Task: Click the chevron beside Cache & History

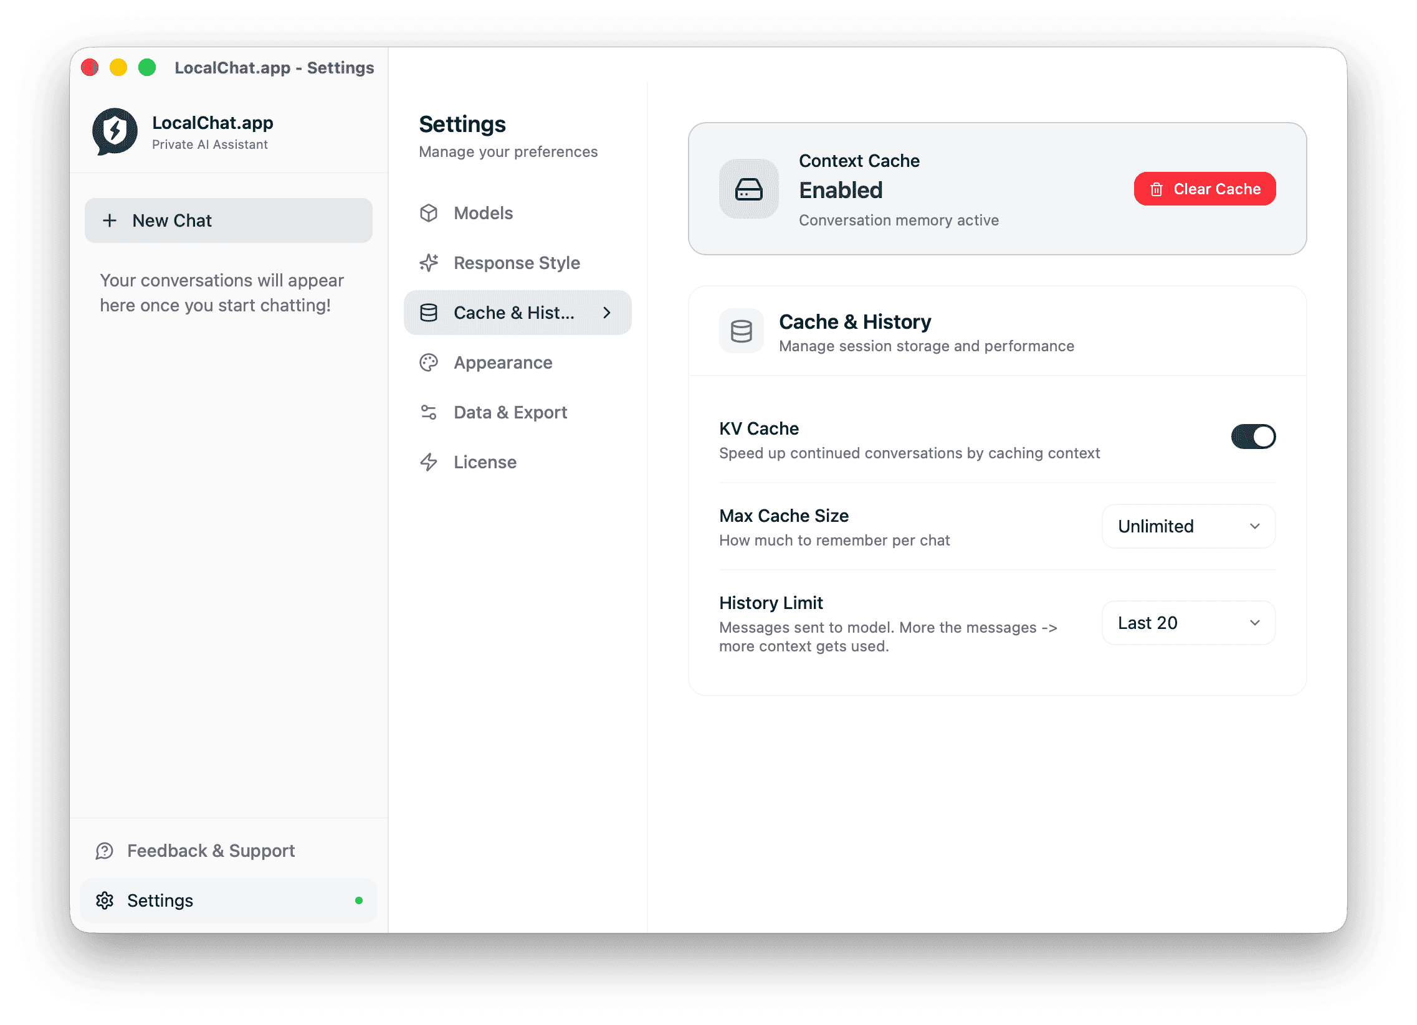Action: click(x=607, y=313)
